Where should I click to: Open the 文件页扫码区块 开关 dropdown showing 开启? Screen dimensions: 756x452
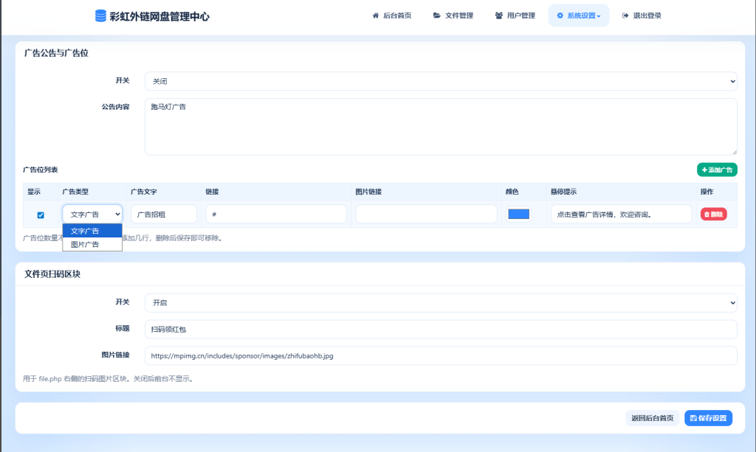tap(441, 303)
